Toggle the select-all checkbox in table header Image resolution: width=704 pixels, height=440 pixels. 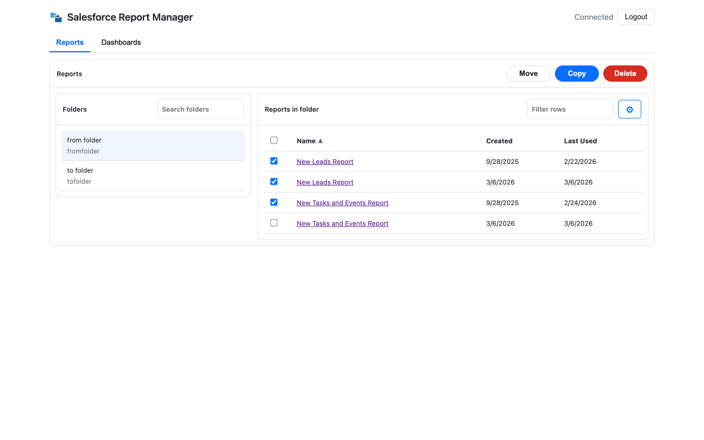(x=274, y=140)
